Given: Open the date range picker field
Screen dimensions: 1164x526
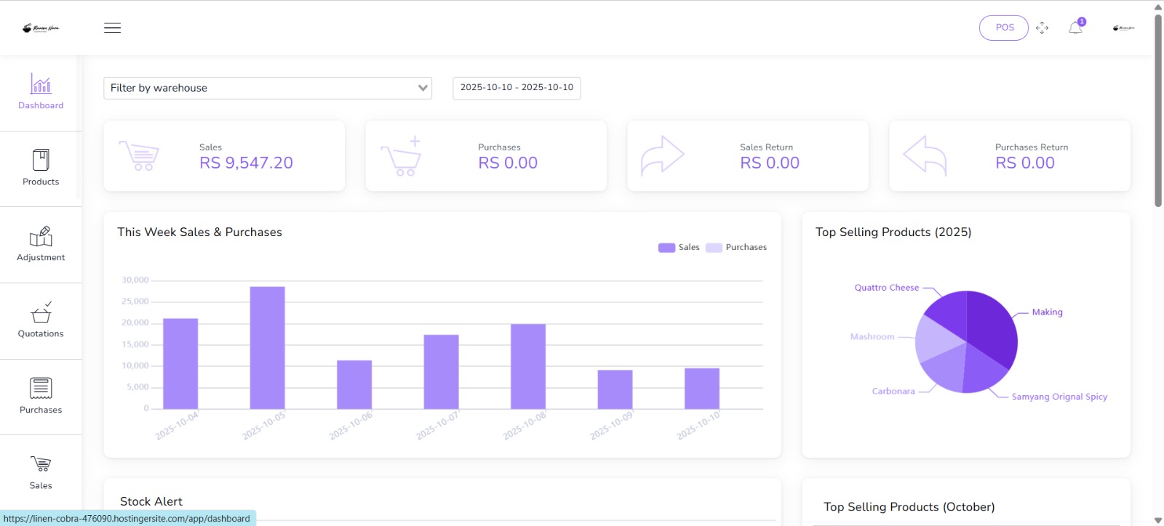Looking at the screenshot, I should pyautogui.click(x=517, y=88).
